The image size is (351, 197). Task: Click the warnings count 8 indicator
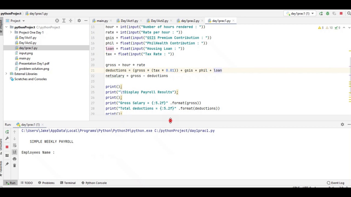321,28
